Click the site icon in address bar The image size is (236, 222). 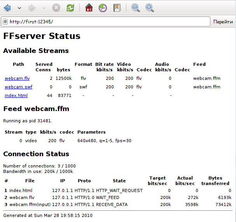pos(5,21)
